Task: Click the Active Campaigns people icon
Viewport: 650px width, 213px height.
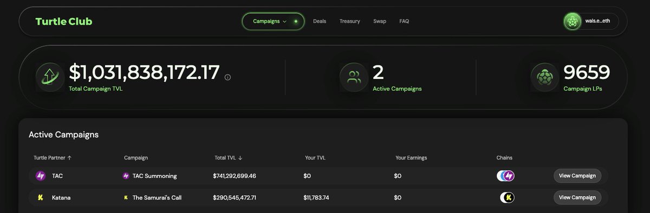Action: [x=354, y=77]
